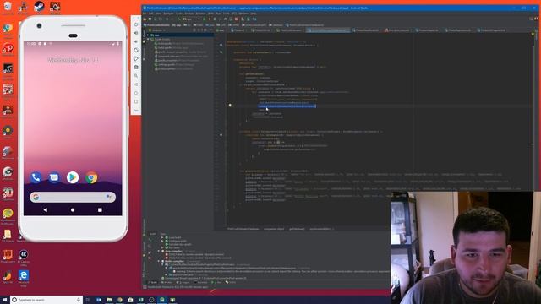Click the emulator sidebar home circle icon

[x=136, y=93]
